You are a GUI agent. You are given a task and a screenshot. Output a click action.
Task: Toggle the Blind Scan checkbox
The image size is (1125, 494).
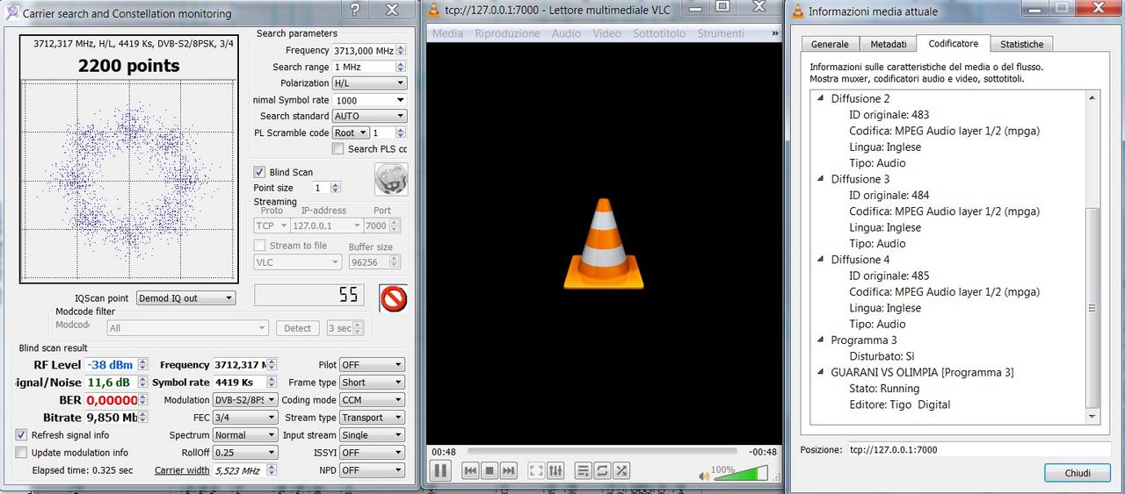tap(259, 172)
